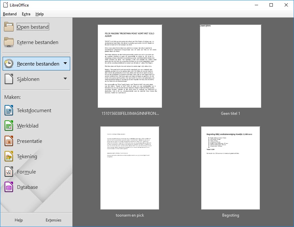The width and height of the screenshot is (294, 227).
Task: Click the Formule Math icon
Action: (9, 172)
